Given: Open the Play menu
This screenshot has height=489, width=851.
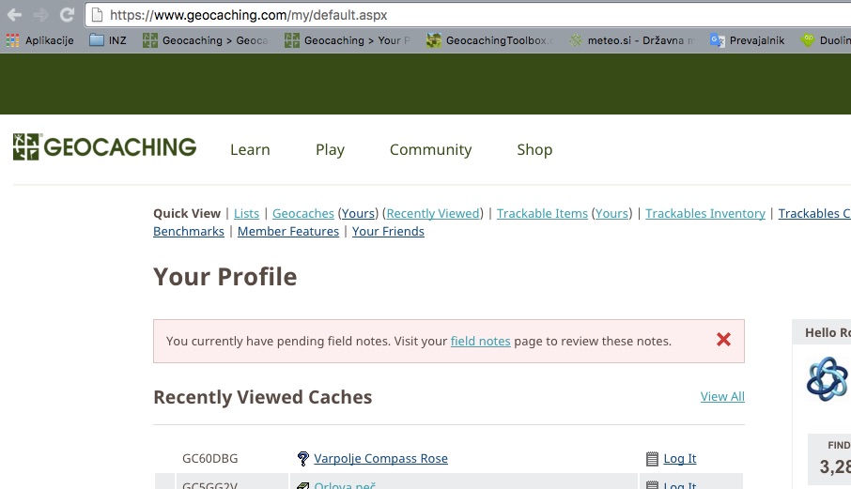Looking at the screenshot, I should coord(330,149).
